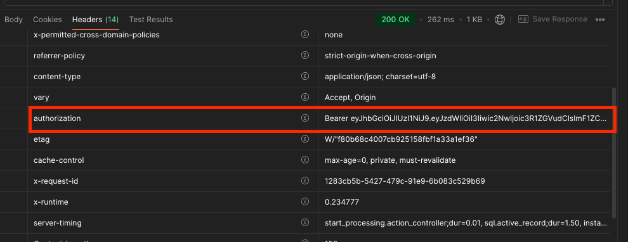Click info icon for cache-control header
628x242 pixels.
(304, 160)
